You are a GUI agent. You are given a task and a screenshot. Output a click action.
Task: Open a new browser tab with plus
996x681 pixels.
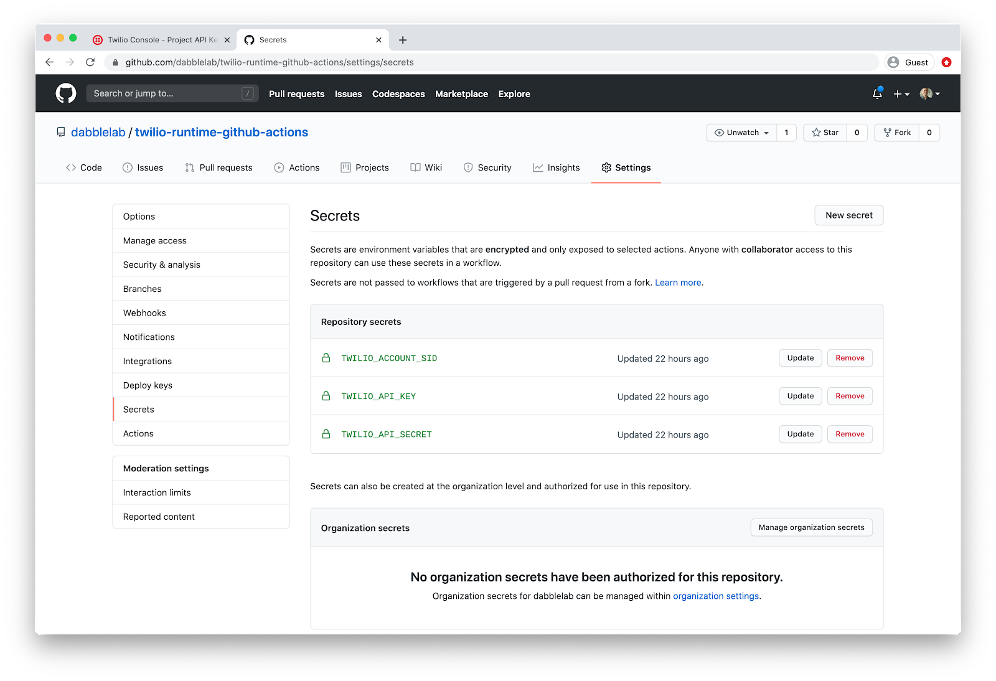click(x=403, y=40)
